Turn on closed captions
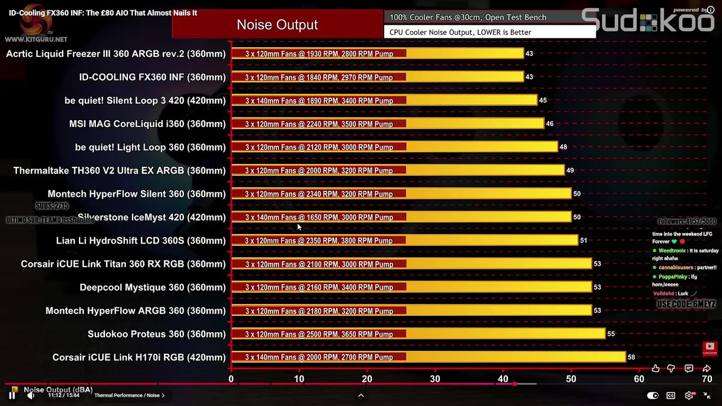722x406 pixels. point(671,395)
